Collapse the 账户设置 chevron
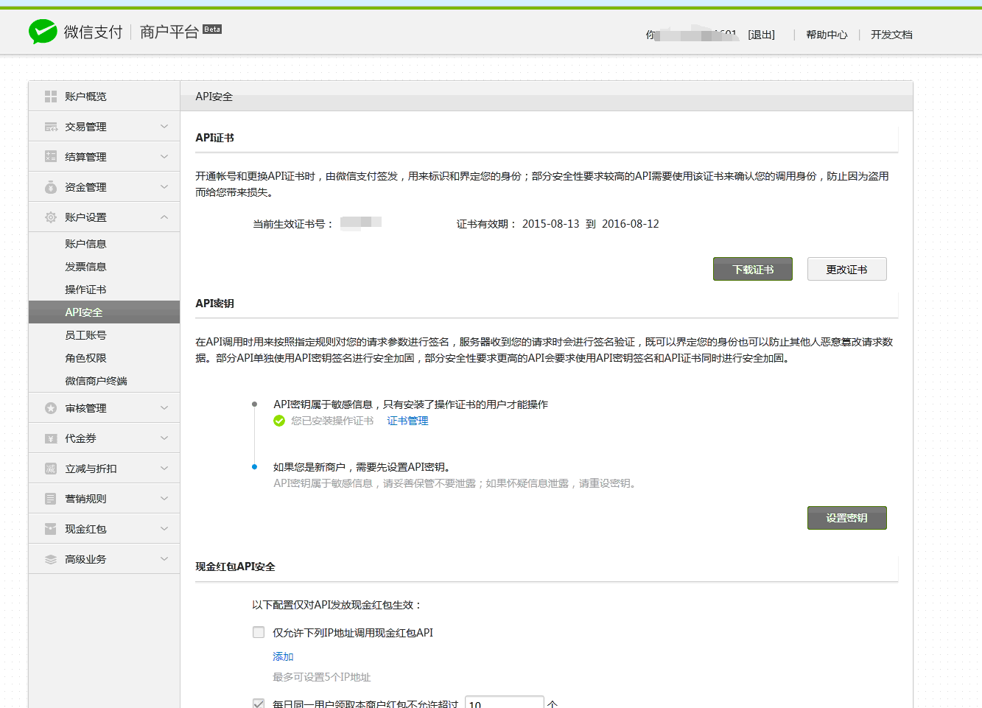This screenshot has width=982, height=708. click(164, 217)
